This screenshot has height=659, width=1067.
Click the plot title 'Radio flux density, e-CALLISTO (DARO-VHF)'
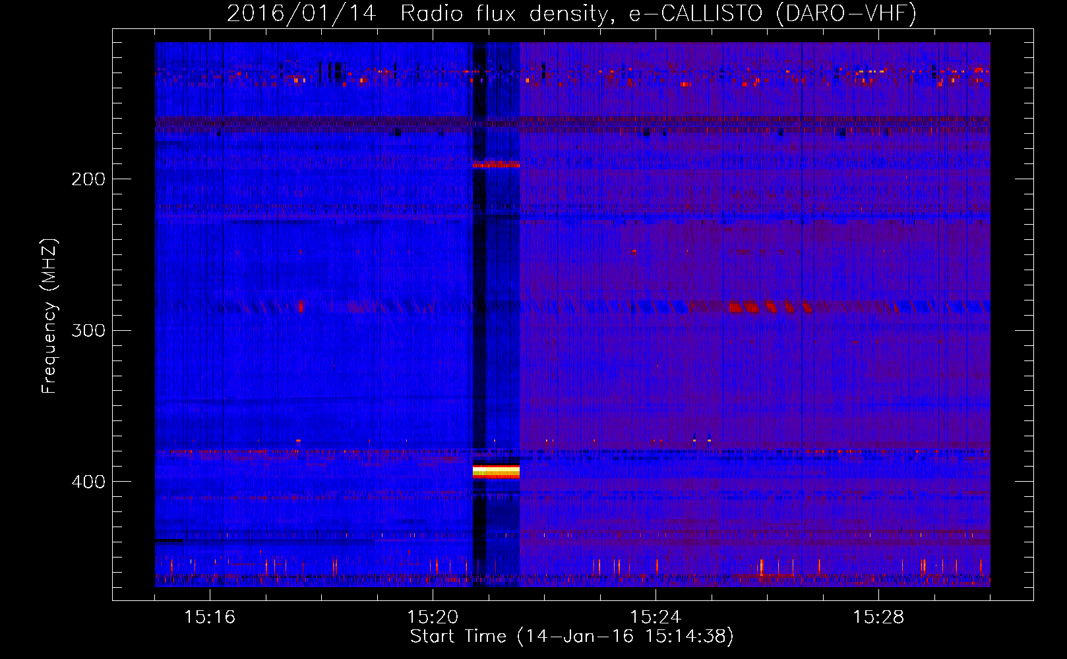(658, 13)
